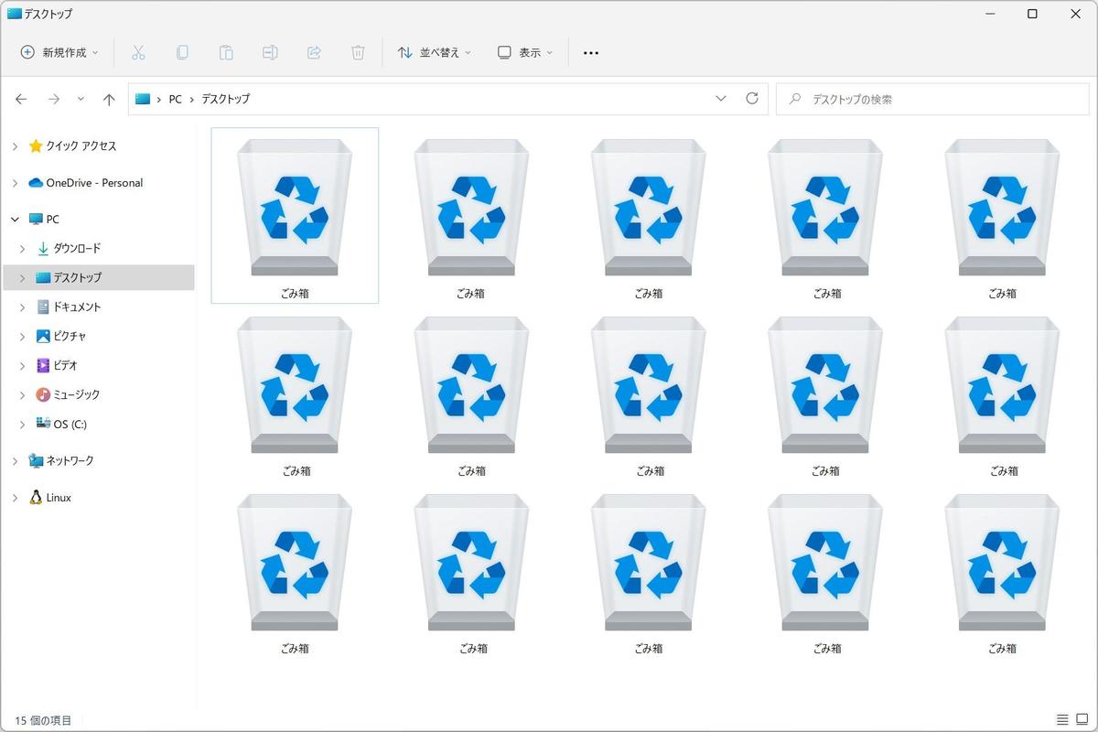The height and width of the screenshot is (732, 1098).
Task: Click the 15 個の項目 status text
Action: click(43, 720)
